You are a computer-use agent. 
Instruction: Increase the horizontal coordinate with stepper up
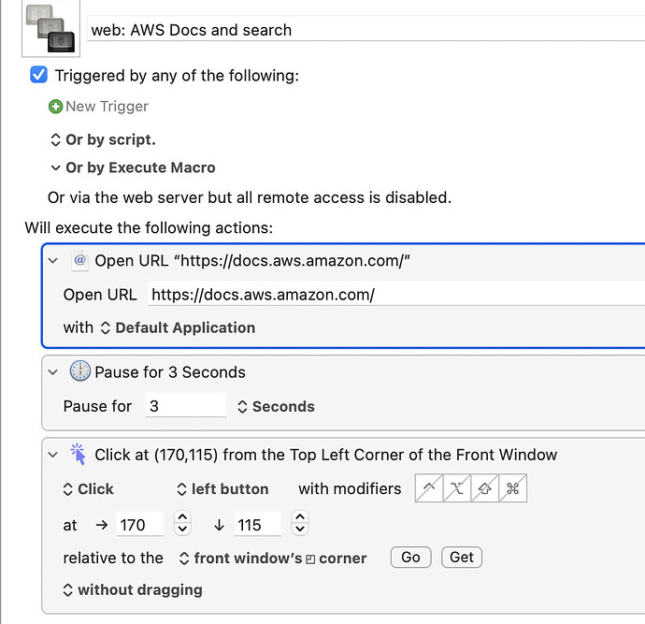click(x=182, y=517)
